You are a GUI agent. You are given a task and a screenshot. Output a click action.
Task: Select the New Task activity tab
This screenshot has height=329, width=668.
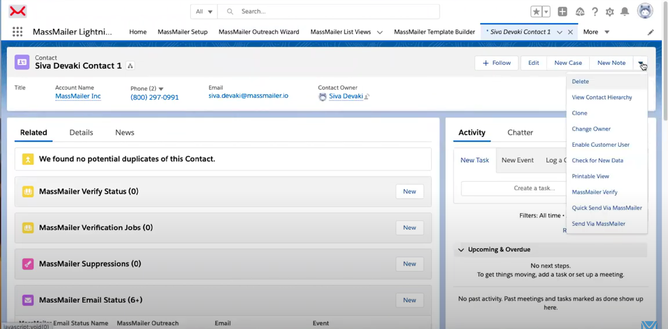(x=474, y=160)
